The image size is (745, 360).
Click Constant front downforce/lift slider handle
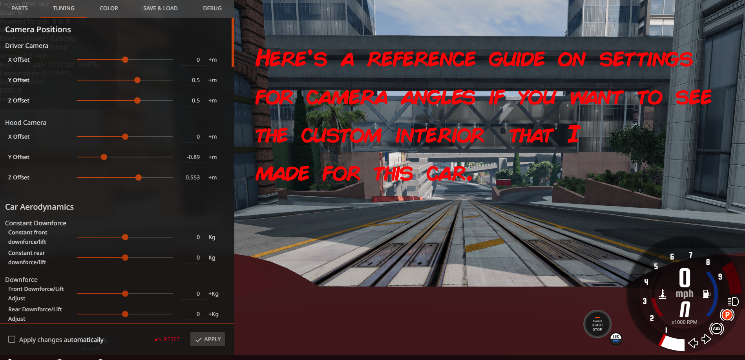125,237
